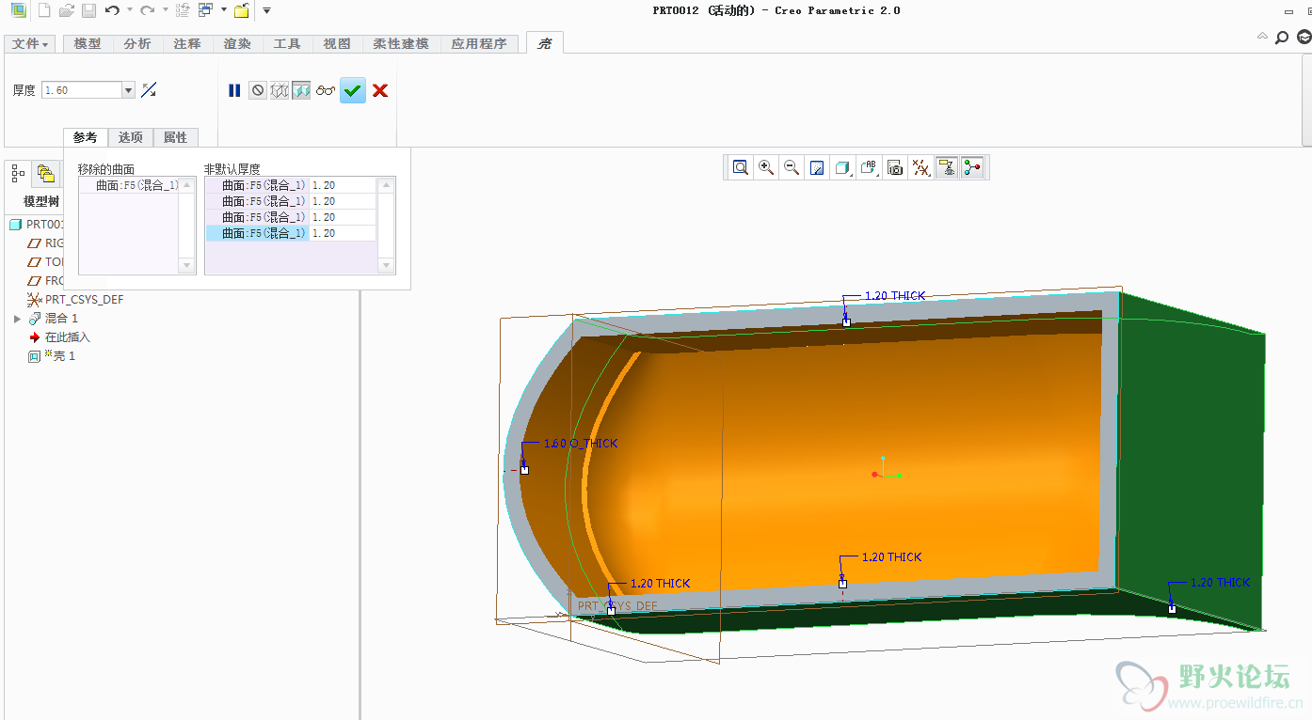This screenshot has width=1312, height=720.
Task: Toggle the Annotation Display icon
Action: click(947, 167)
